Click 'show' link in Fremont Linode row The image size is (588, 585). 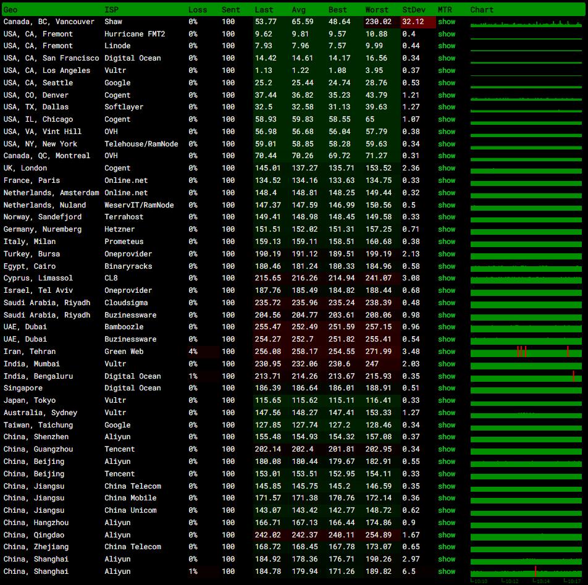[447, 46]
